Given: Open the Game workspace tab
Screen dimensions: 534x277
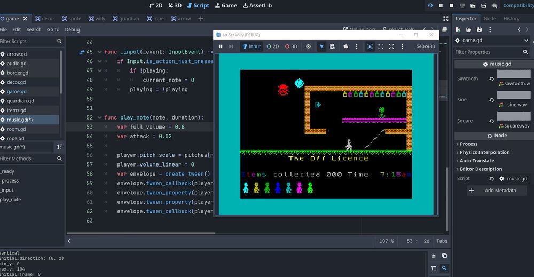Looking at the screenshot, I should (x=226, y=5).
